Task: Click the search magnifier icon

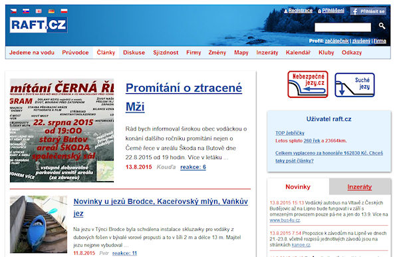Action: tap(382, 26)
